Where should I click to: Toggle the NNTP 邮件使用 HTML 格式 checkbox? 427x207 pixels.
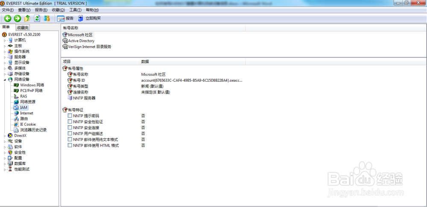point(70,145)
